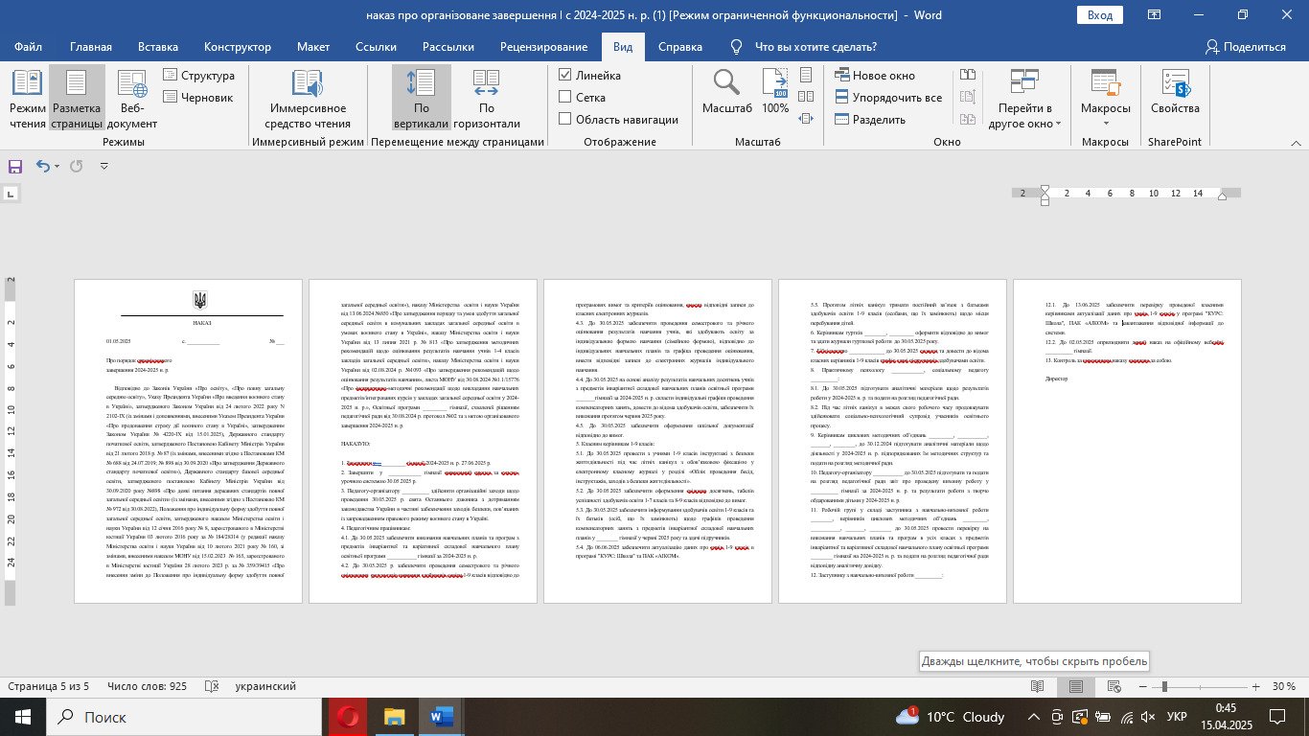Open the Справка tab
The image size is (1309, 736).
tap(680, 46)
